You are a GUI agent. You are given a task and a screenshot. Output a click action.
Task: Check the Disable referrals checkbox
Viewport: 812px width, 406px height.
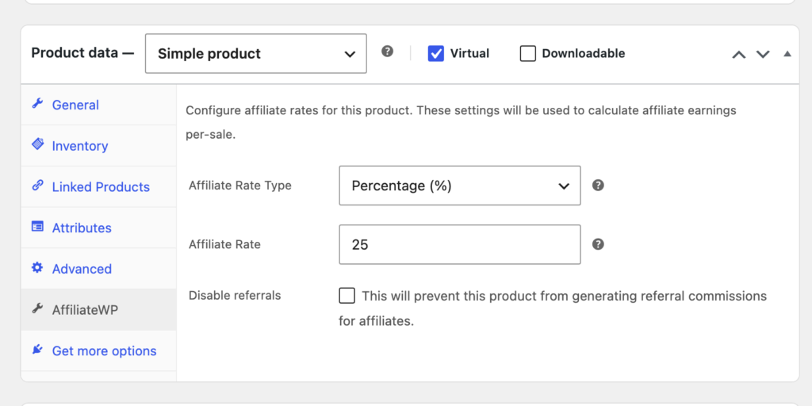click(347, 296)
